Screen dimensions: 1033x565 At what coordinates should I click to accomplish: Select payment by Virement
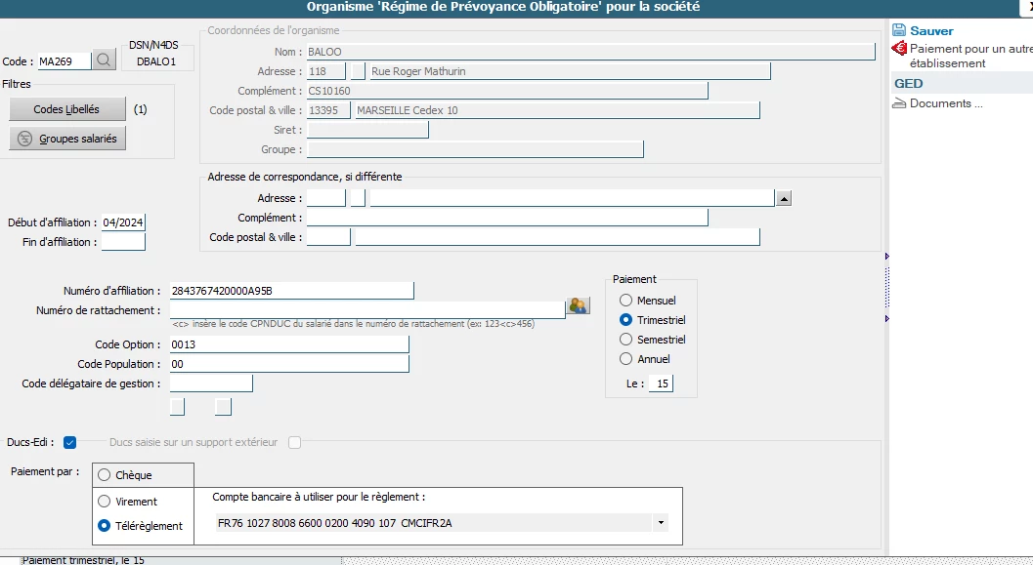(x=105, y=502)
